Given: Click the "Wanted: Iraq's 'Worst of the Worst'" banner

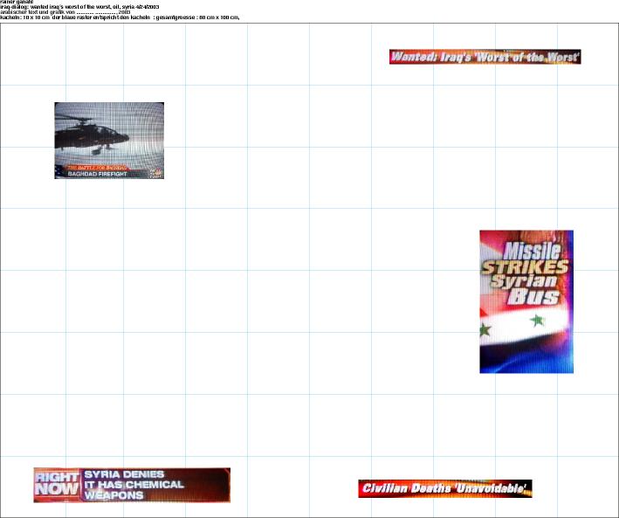Looking at the screenshot, I should [485, 57].
